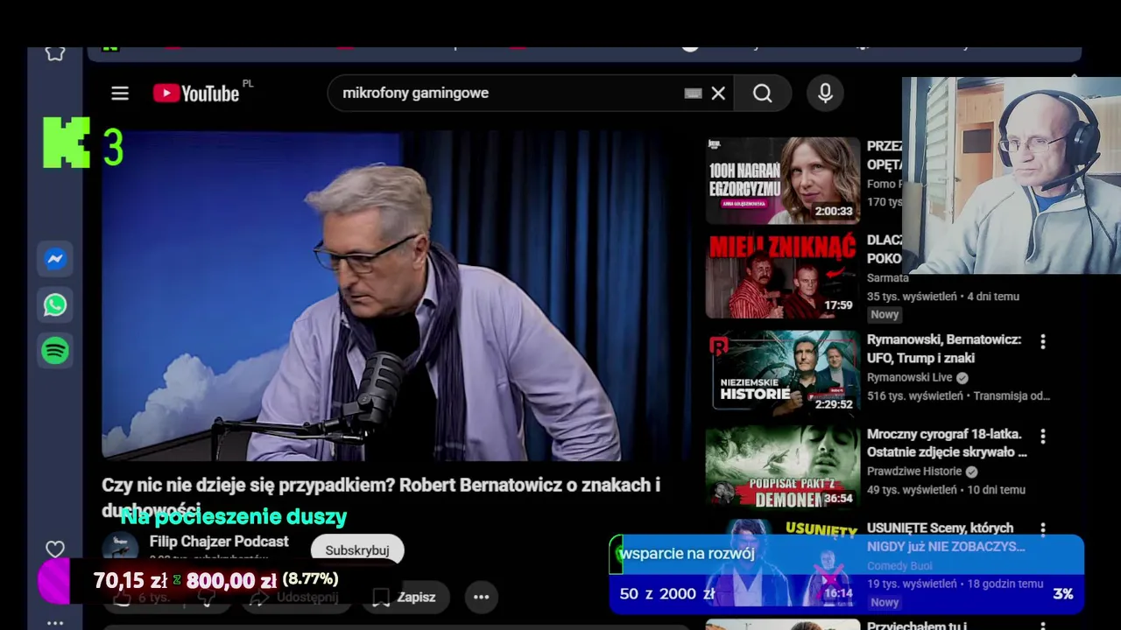Click the star bookmarks icon in sidebar
Viewport: 1121px width, 630px height.
pyautogui.click(x=55, y=53)
